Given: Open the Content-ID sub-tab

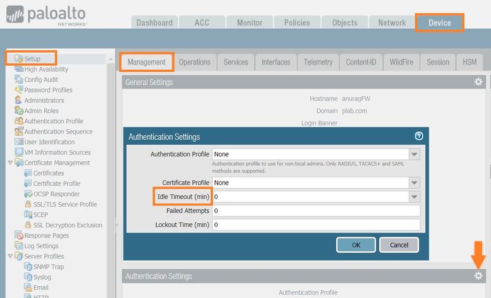Looking at the screenshot, I should pyautogui.click(x=361, y=62).
